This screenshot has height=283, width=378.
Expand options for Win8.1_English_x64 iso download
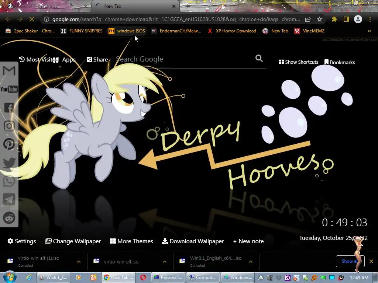[x=251, y=262]
